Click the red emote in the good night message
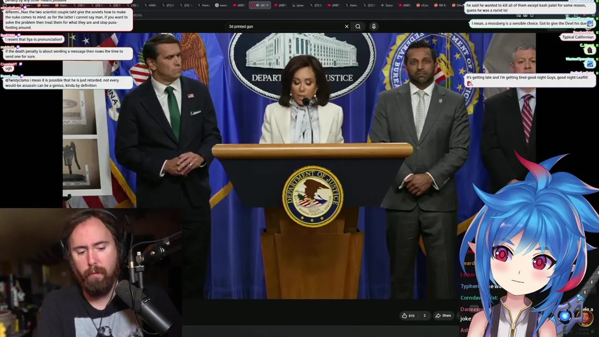Image resolution: width=599 pixels, height=337 pixels. click(x=469, y=84)
